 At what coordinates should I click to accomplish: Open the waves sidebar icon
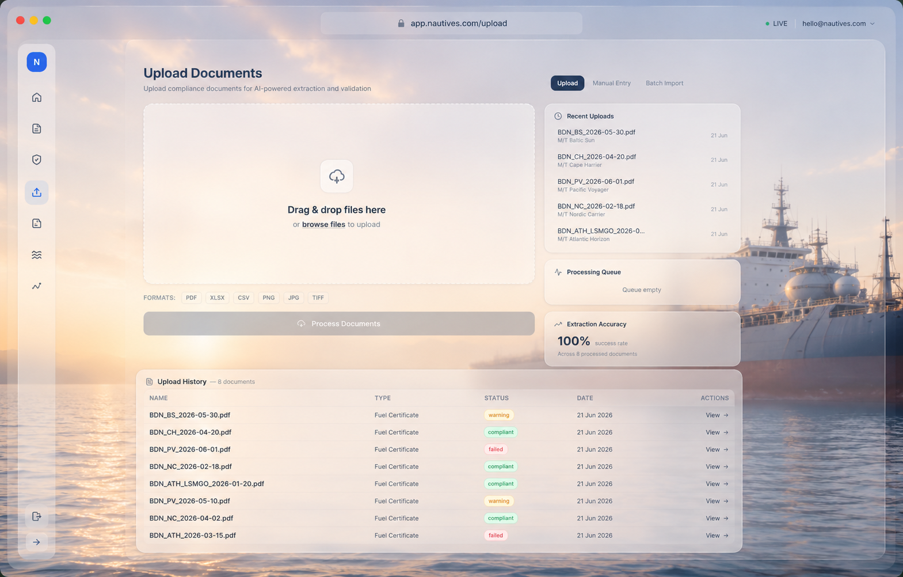coord(36,255)
